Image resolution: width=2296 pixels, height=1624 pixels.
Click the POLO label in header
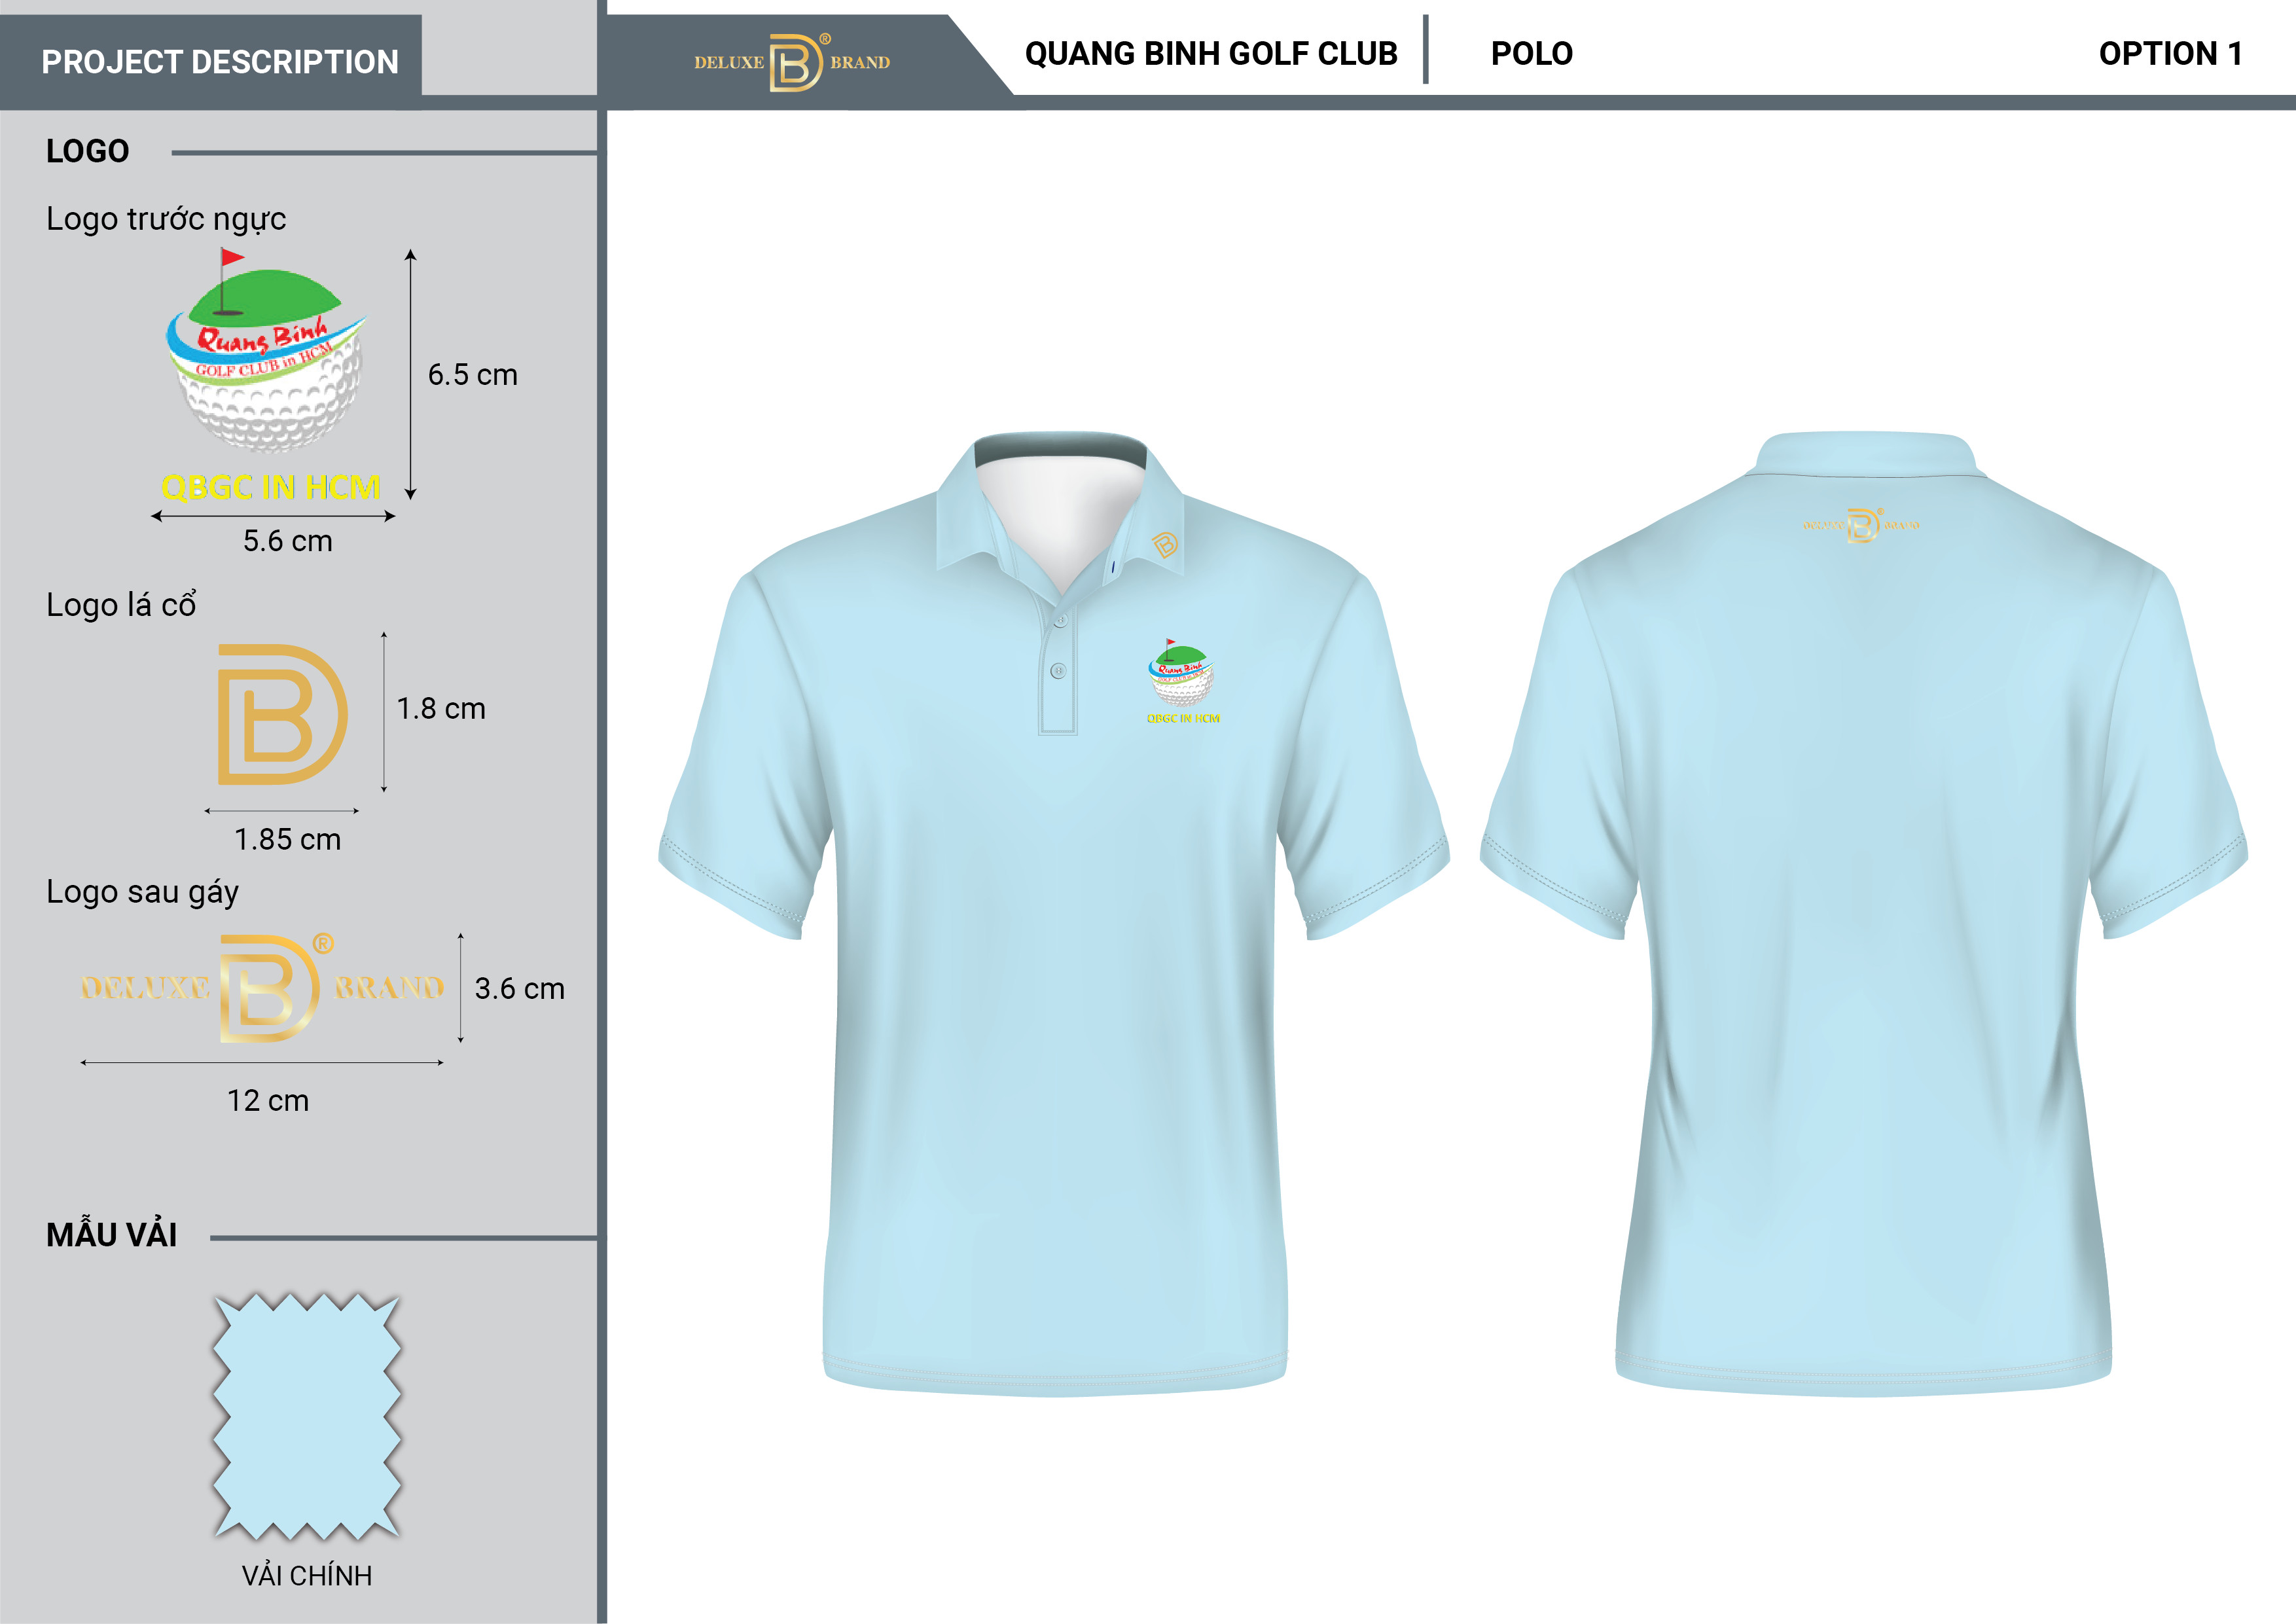point(1531,54)
